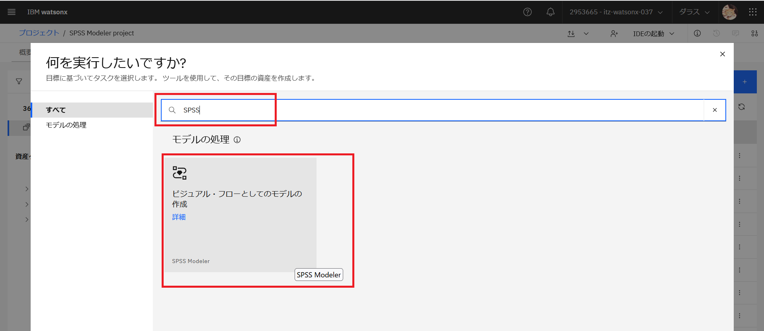Image resolution: width=764 pixels, height=331 pixels.
Task: Go to the プロジェクト breadcrumb link
Action: pyautogui.click(x=39, y=33)
